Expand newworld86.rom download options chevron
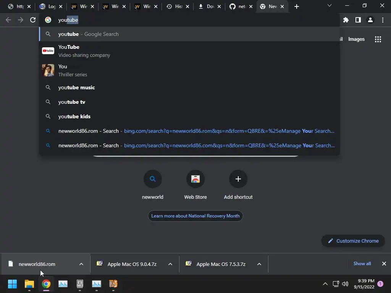The image size is (391, 293). [81, 264]
